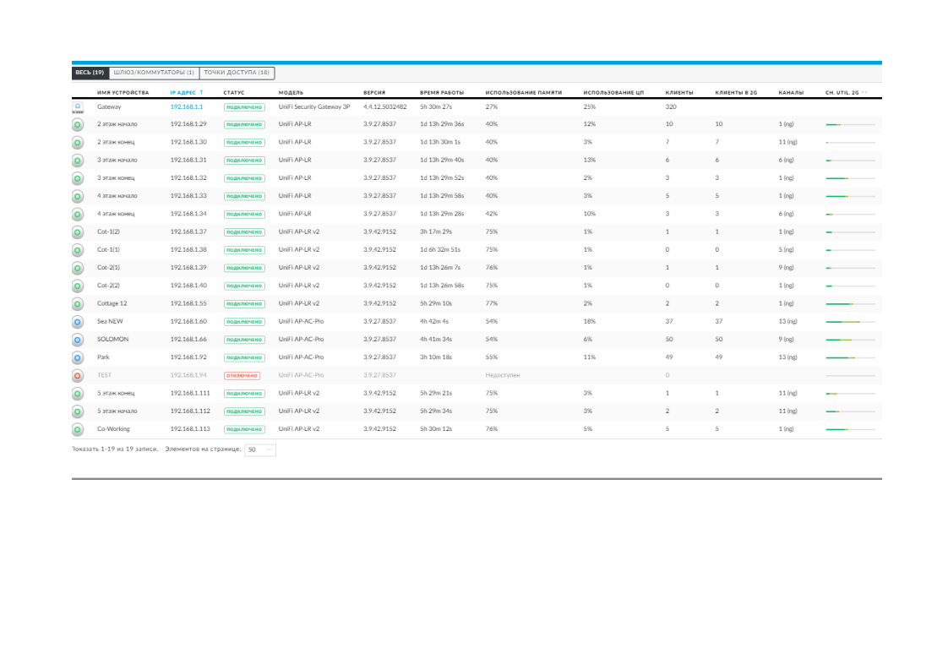Click the access point icon for Sea NEW

77,322
